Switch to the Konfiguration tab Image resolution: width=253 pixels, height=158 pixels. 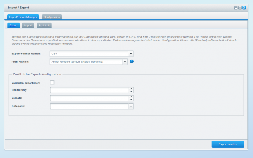[x=52, y=17]
